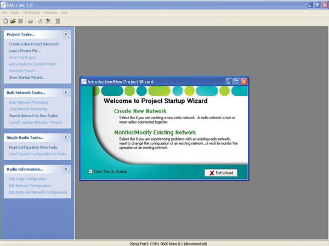Click the grayed Save disk toolbar icon
This screenshot has width=329, height=246.
[x=21, y=21]
